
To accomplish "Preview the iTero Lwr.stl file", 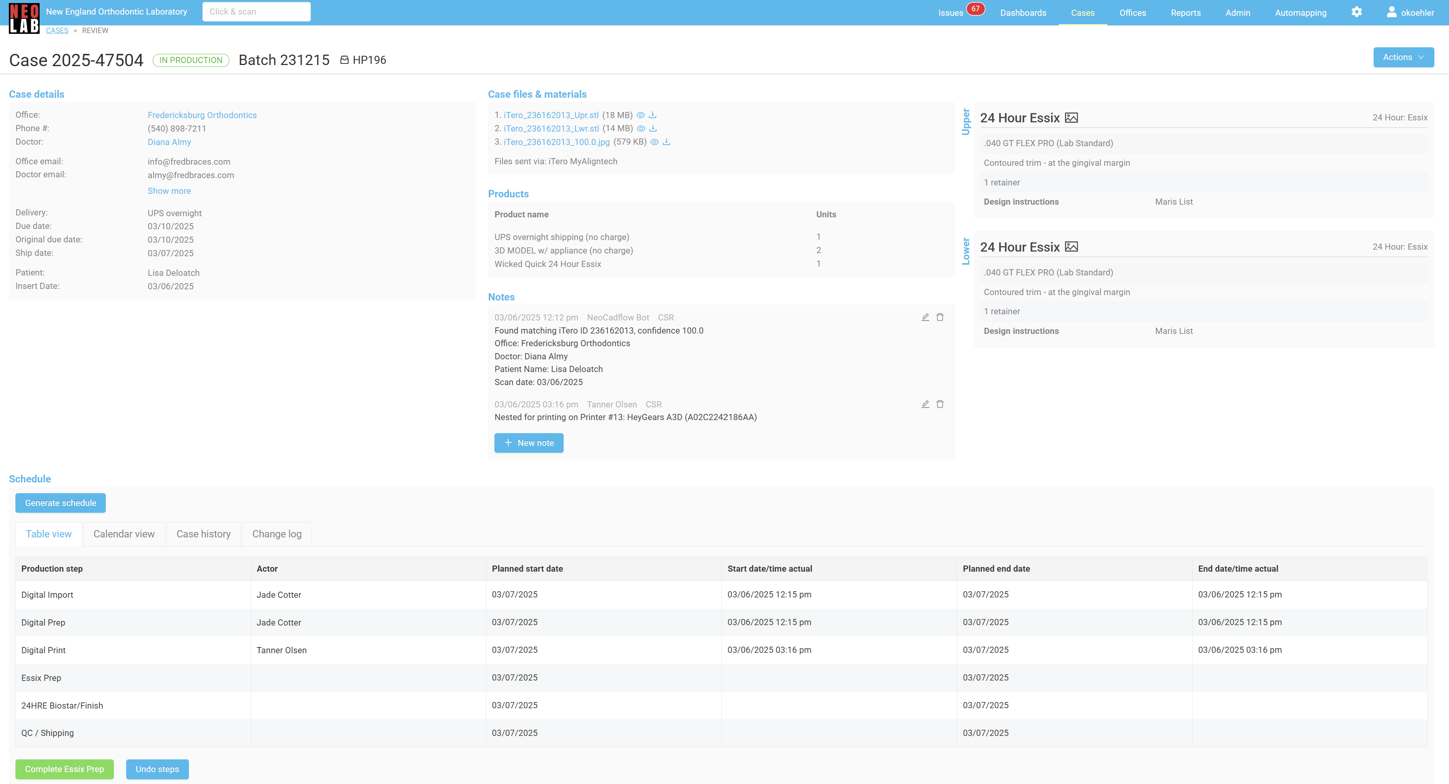I will pyautogui.click(x=641, y=128).
